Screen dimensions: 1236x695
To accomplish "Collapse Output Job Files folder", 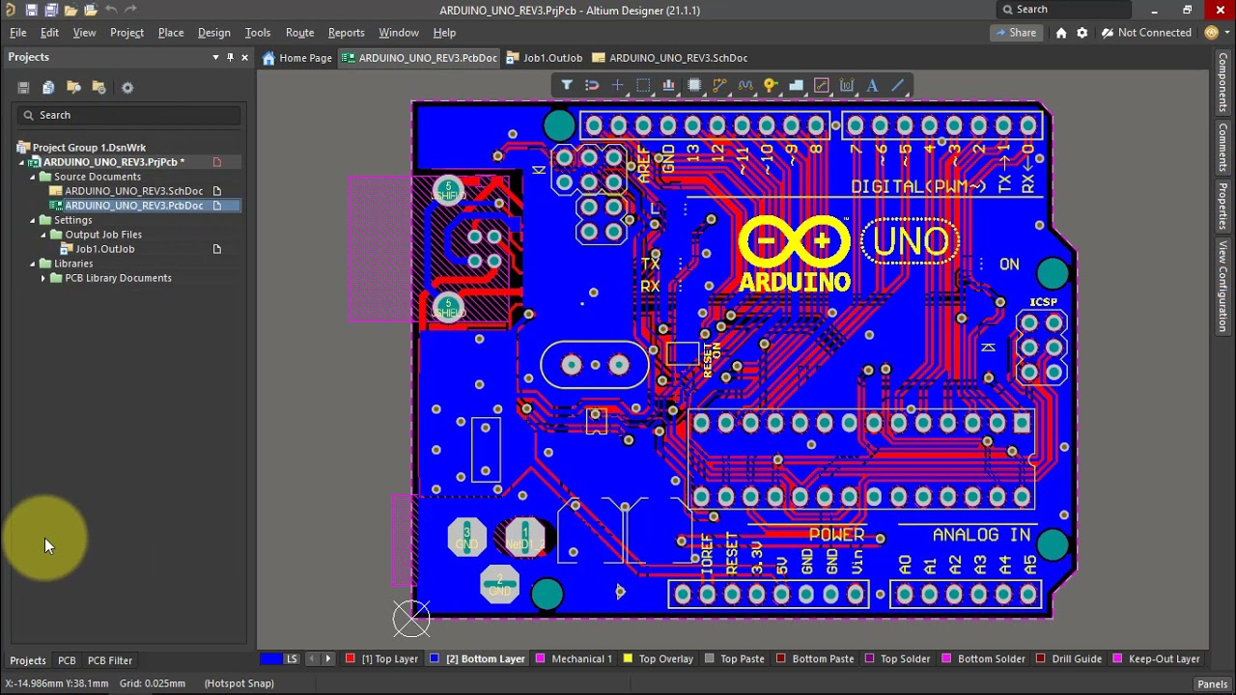I will 42,235.
